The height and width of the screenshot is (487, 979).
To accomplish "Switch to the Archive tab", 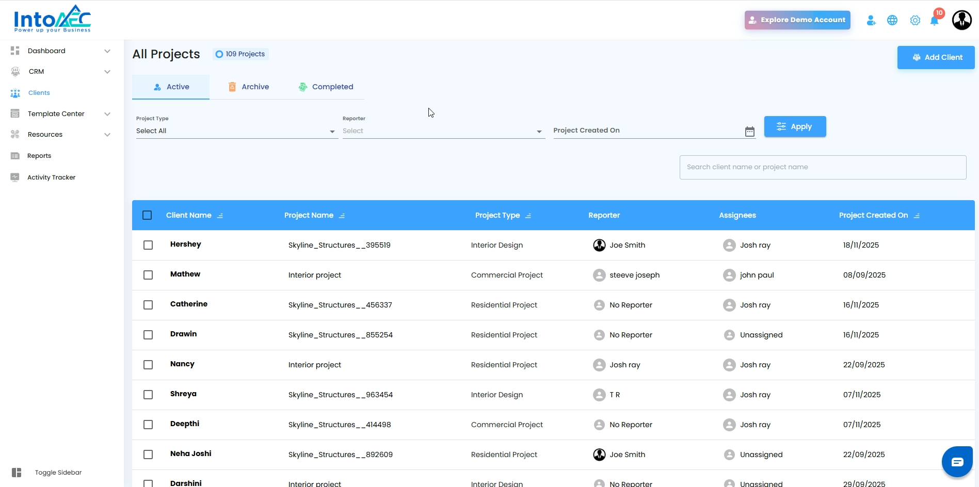I will (x=249, y=87).
